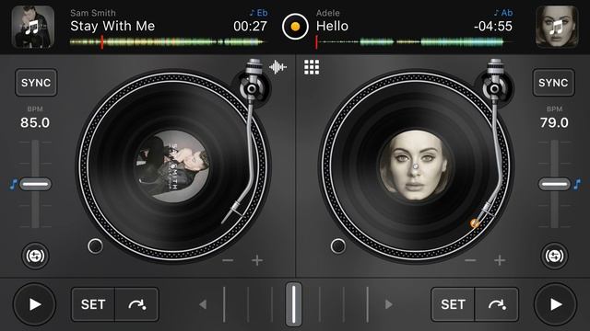Play the right deck
Screen dimensions: 590x331
pyautogui.click(x=555, y=304)
